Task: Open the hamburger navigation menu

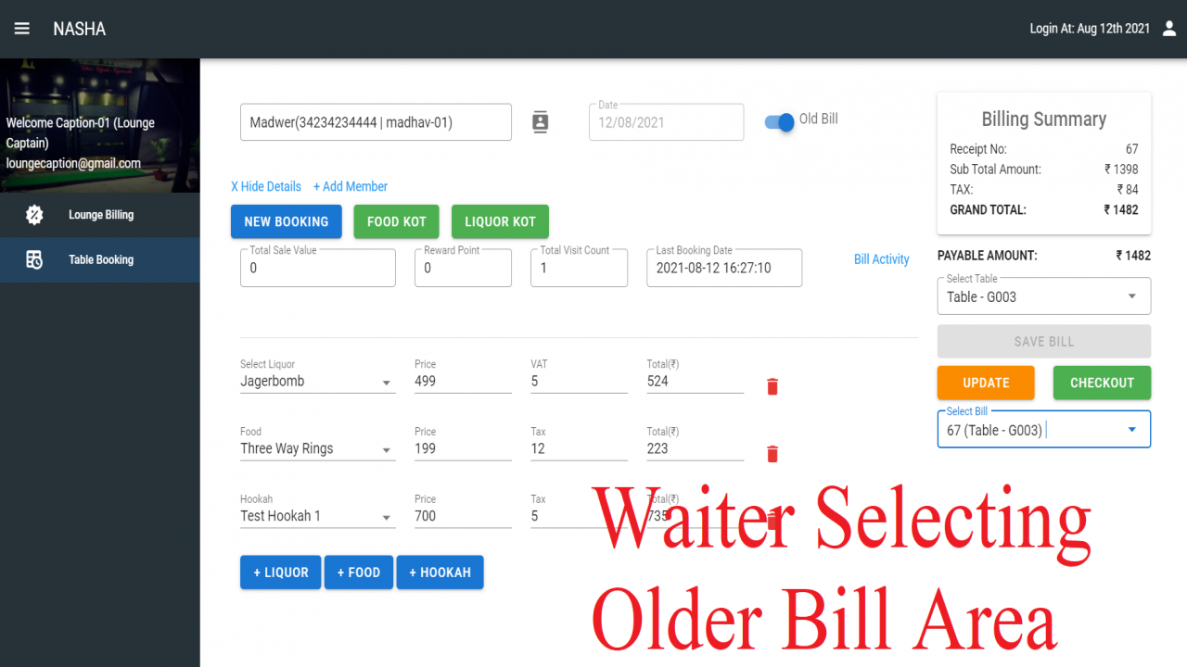Action: tap(22, 29)
